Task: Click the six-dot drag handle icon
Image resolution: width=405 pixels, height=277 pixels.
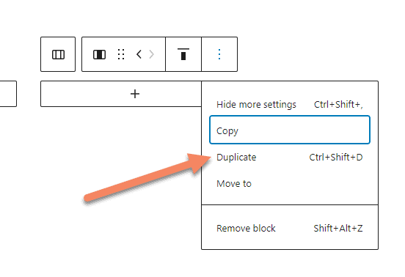Action: tap(121, 54)
